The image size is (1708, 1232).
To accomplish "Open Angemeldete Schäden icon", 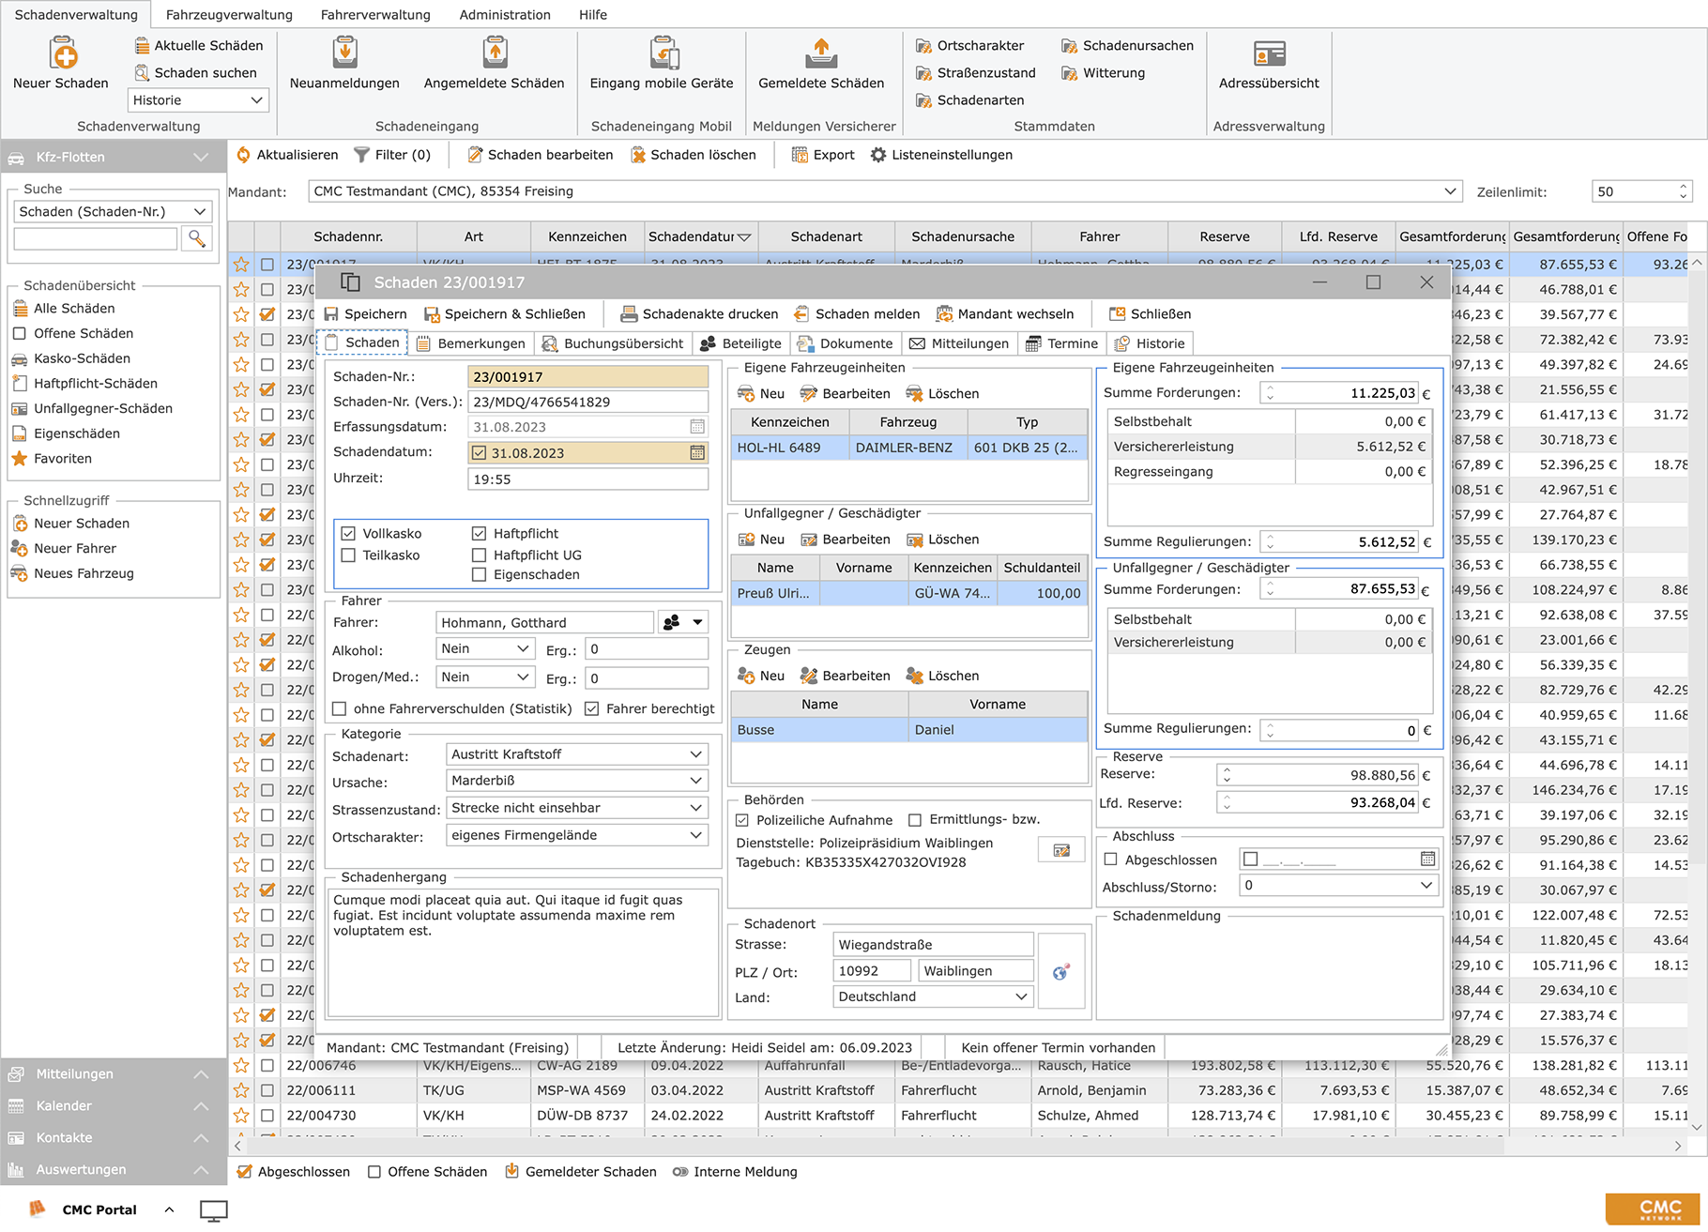I will (495, 53).
